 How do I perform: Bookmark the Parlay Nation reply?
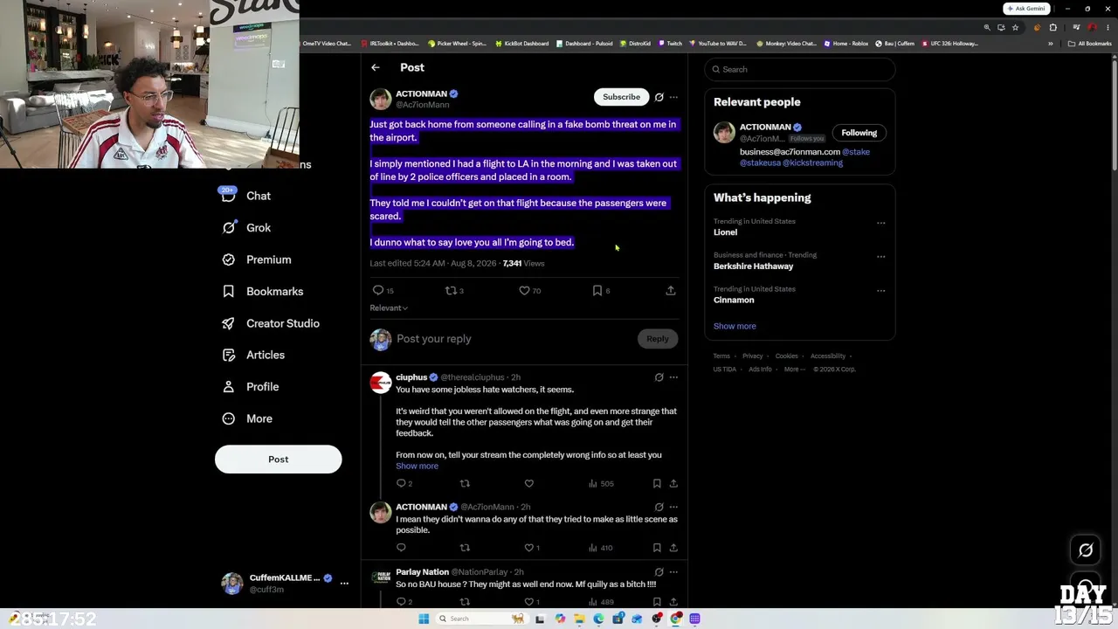click(x=657, y=602)
